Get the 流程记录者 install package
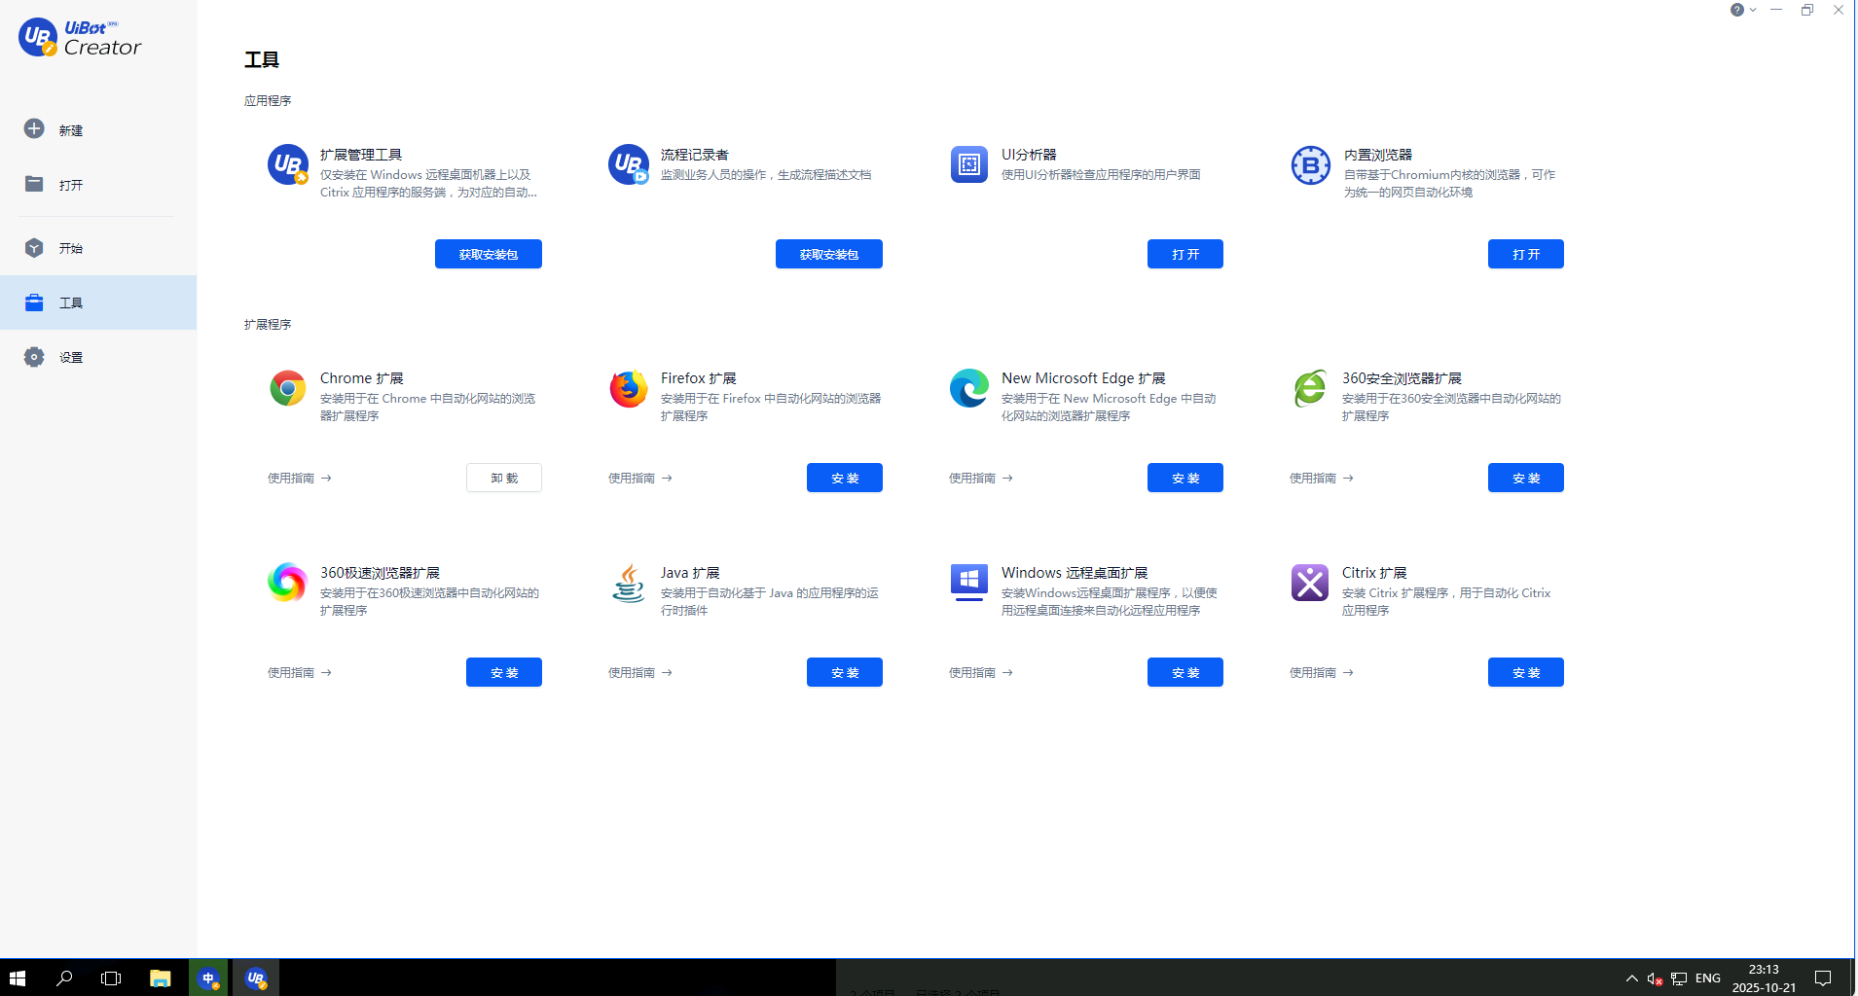This screenshot has width=1858, height=996. (x=828, y=254)
